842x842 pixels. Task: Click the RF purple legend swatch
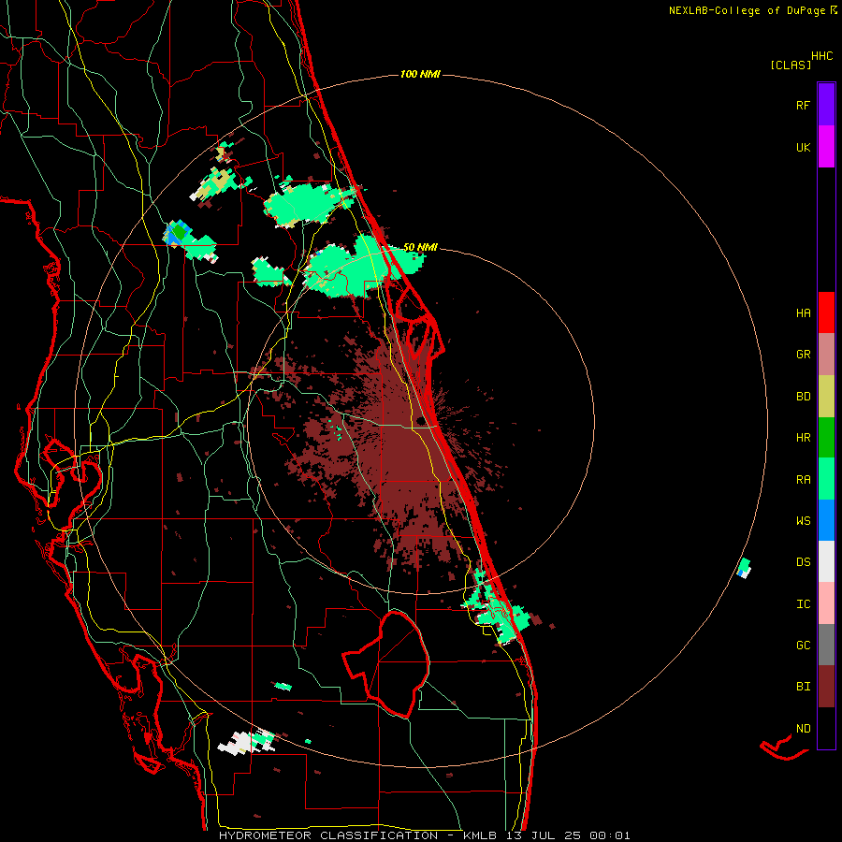(x=826, y=104)
